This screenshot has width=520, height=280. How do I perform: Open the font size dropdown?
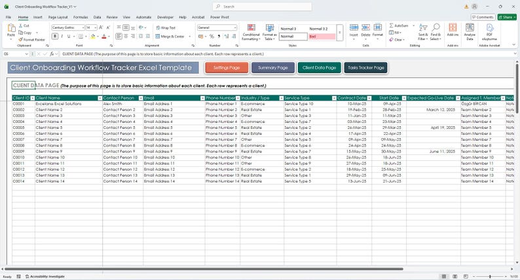[95, 27]
